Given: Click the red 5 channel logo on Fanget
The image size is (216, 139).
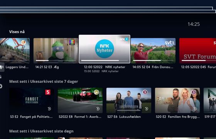Looking at the screenshot, I should [48, 92].
